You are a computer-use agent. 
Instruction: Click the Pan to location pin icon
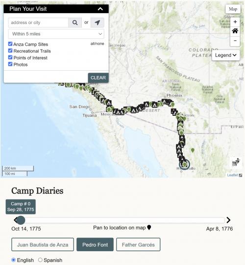pyautogui.click(x=149, y=228)
